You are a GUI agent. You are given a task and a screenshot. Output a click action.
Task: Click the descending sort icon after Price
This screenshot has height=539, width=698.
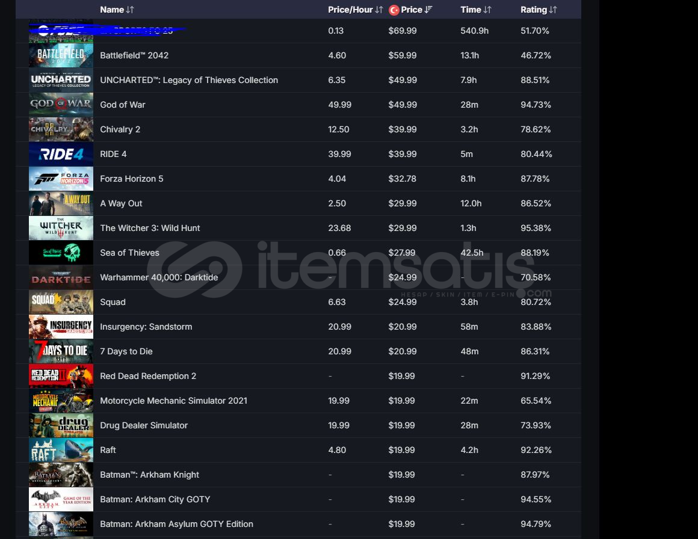click(x=428, y=10)
